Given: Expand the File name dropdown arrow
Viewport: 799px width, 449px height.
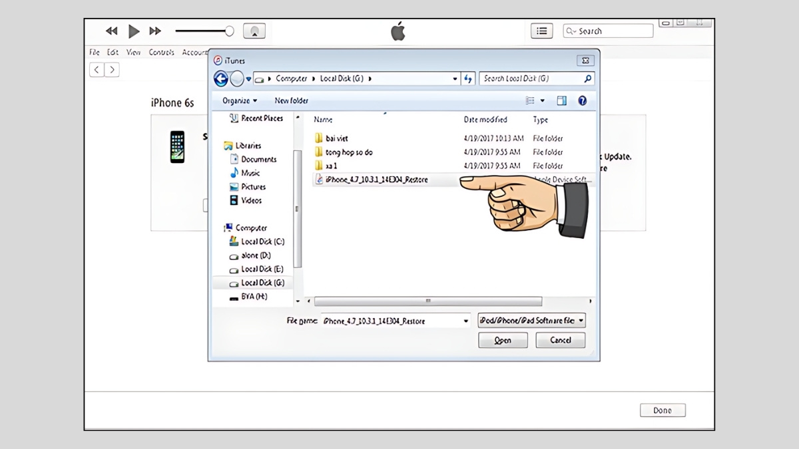Looking at the screenshot, I should (466, 321).
